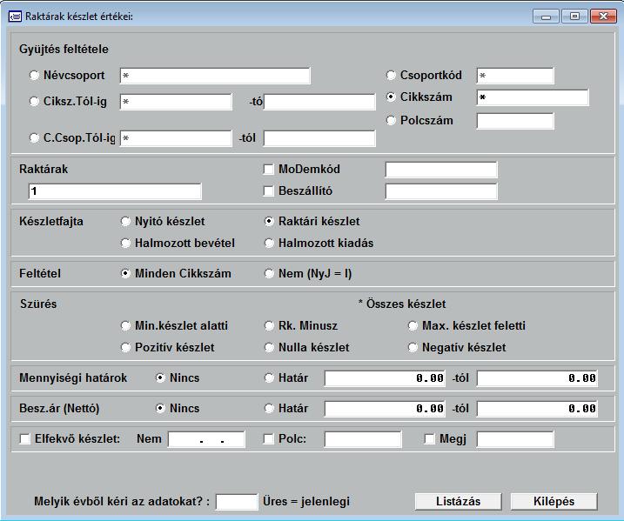The image size is (624, 521).
Task: Filter by Nulla készlet
Action: click(270, 348)
